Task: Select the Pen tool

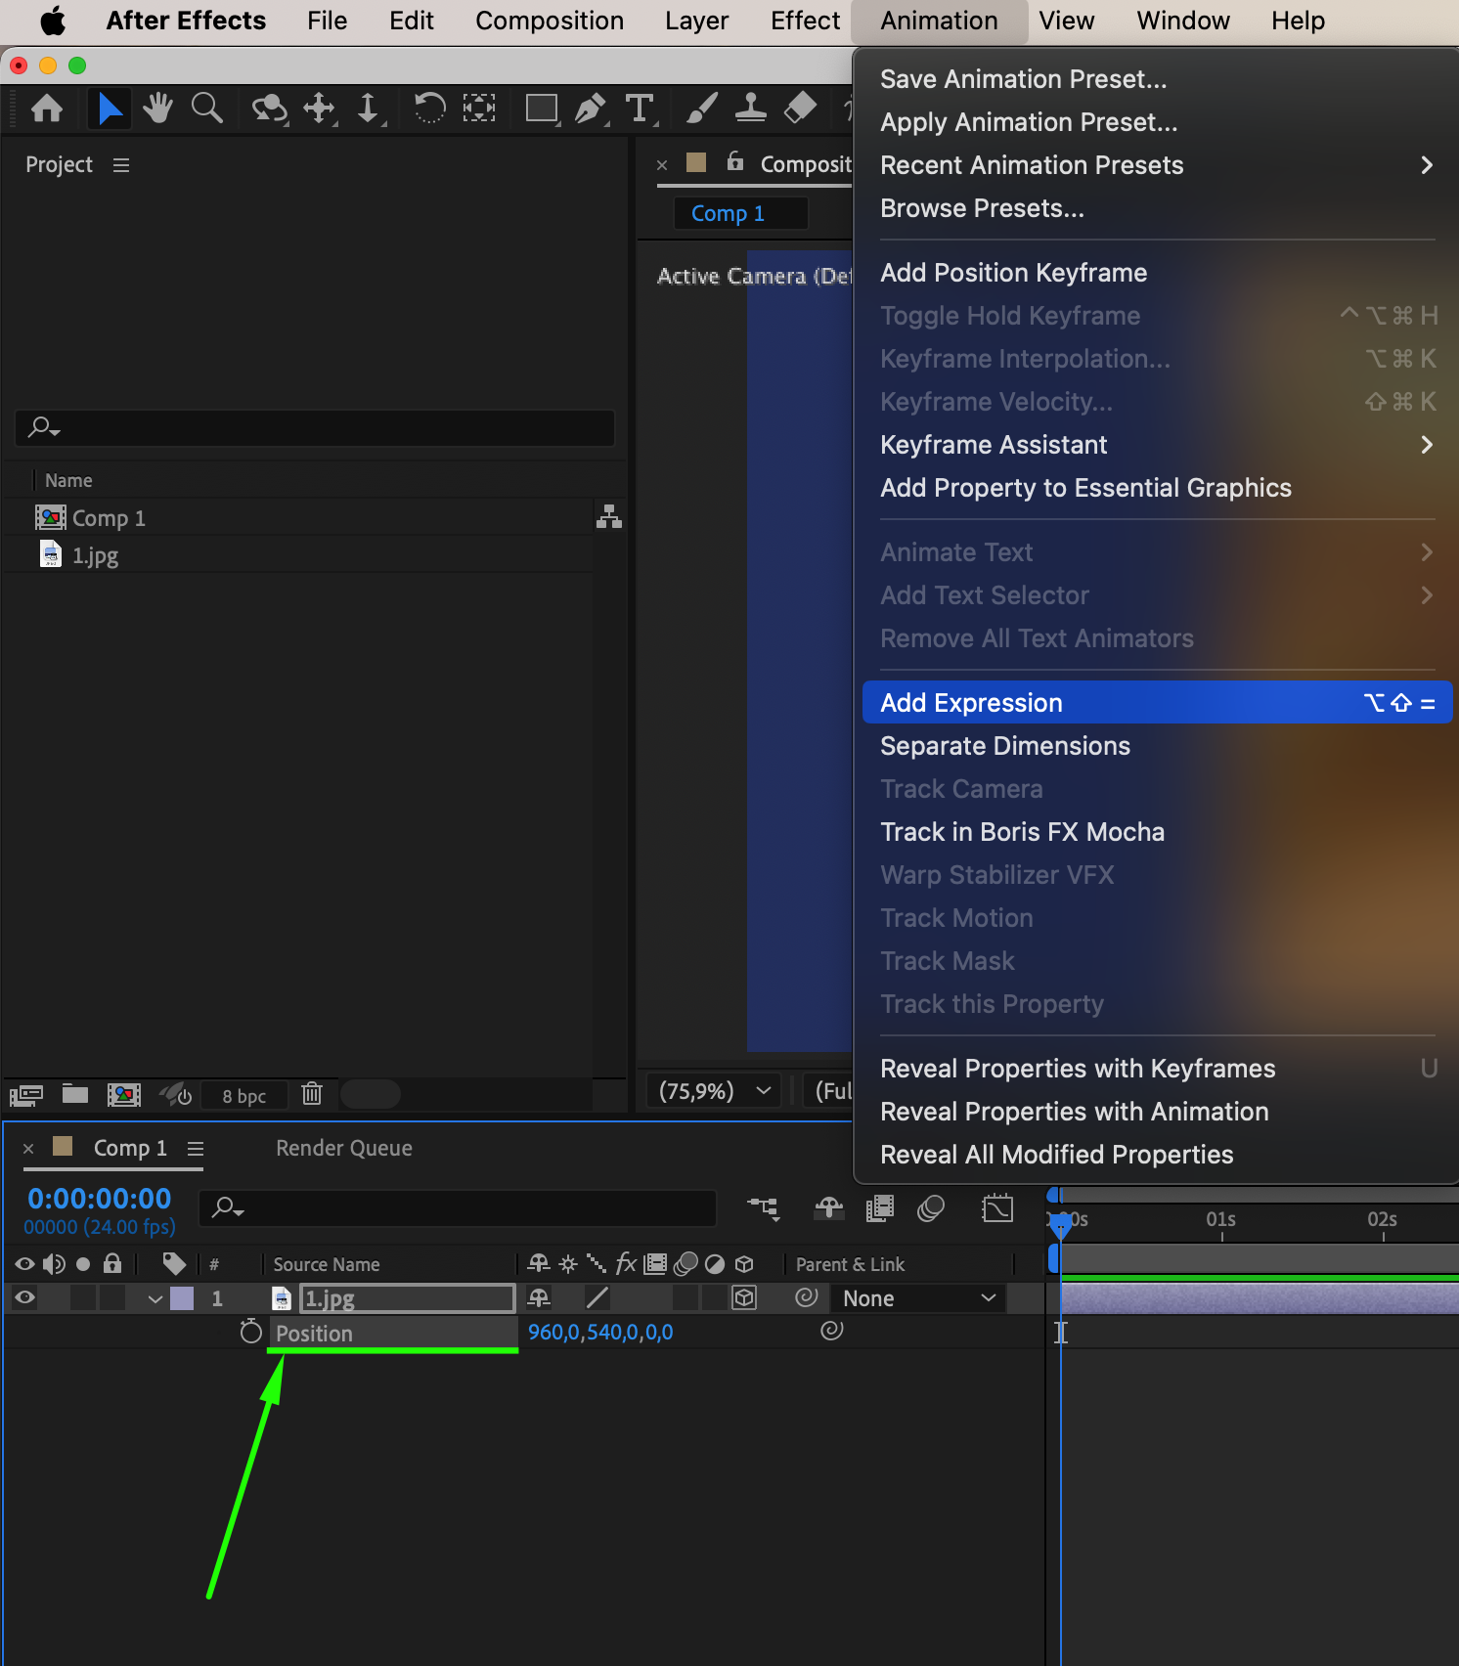Action: pos(590,108)
